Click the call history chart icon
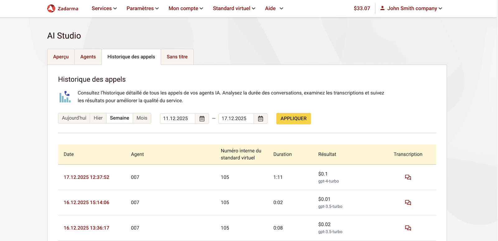The image size is (498, 241). (x=65, y=97)
